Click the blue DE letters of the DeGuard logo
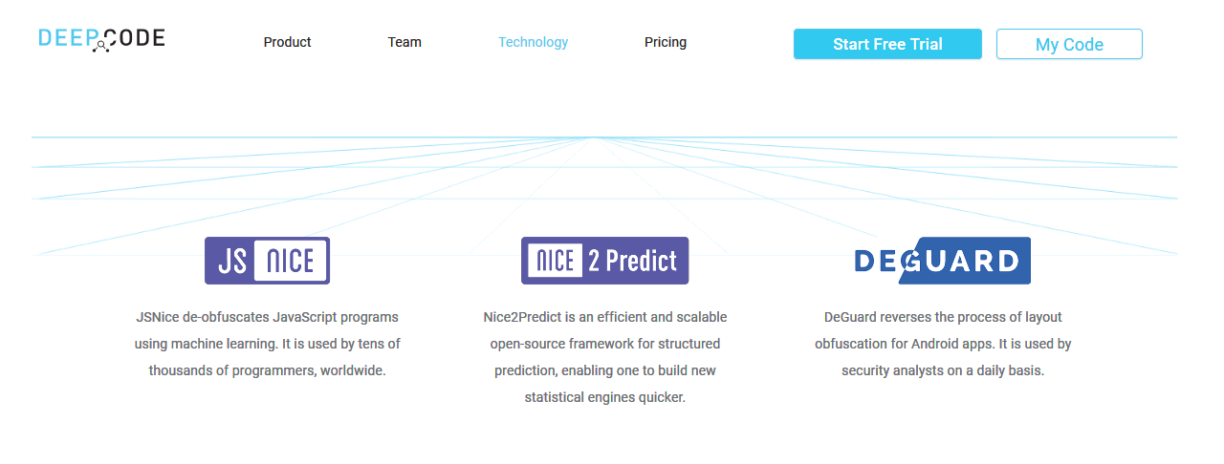 (x=875, y=262)
